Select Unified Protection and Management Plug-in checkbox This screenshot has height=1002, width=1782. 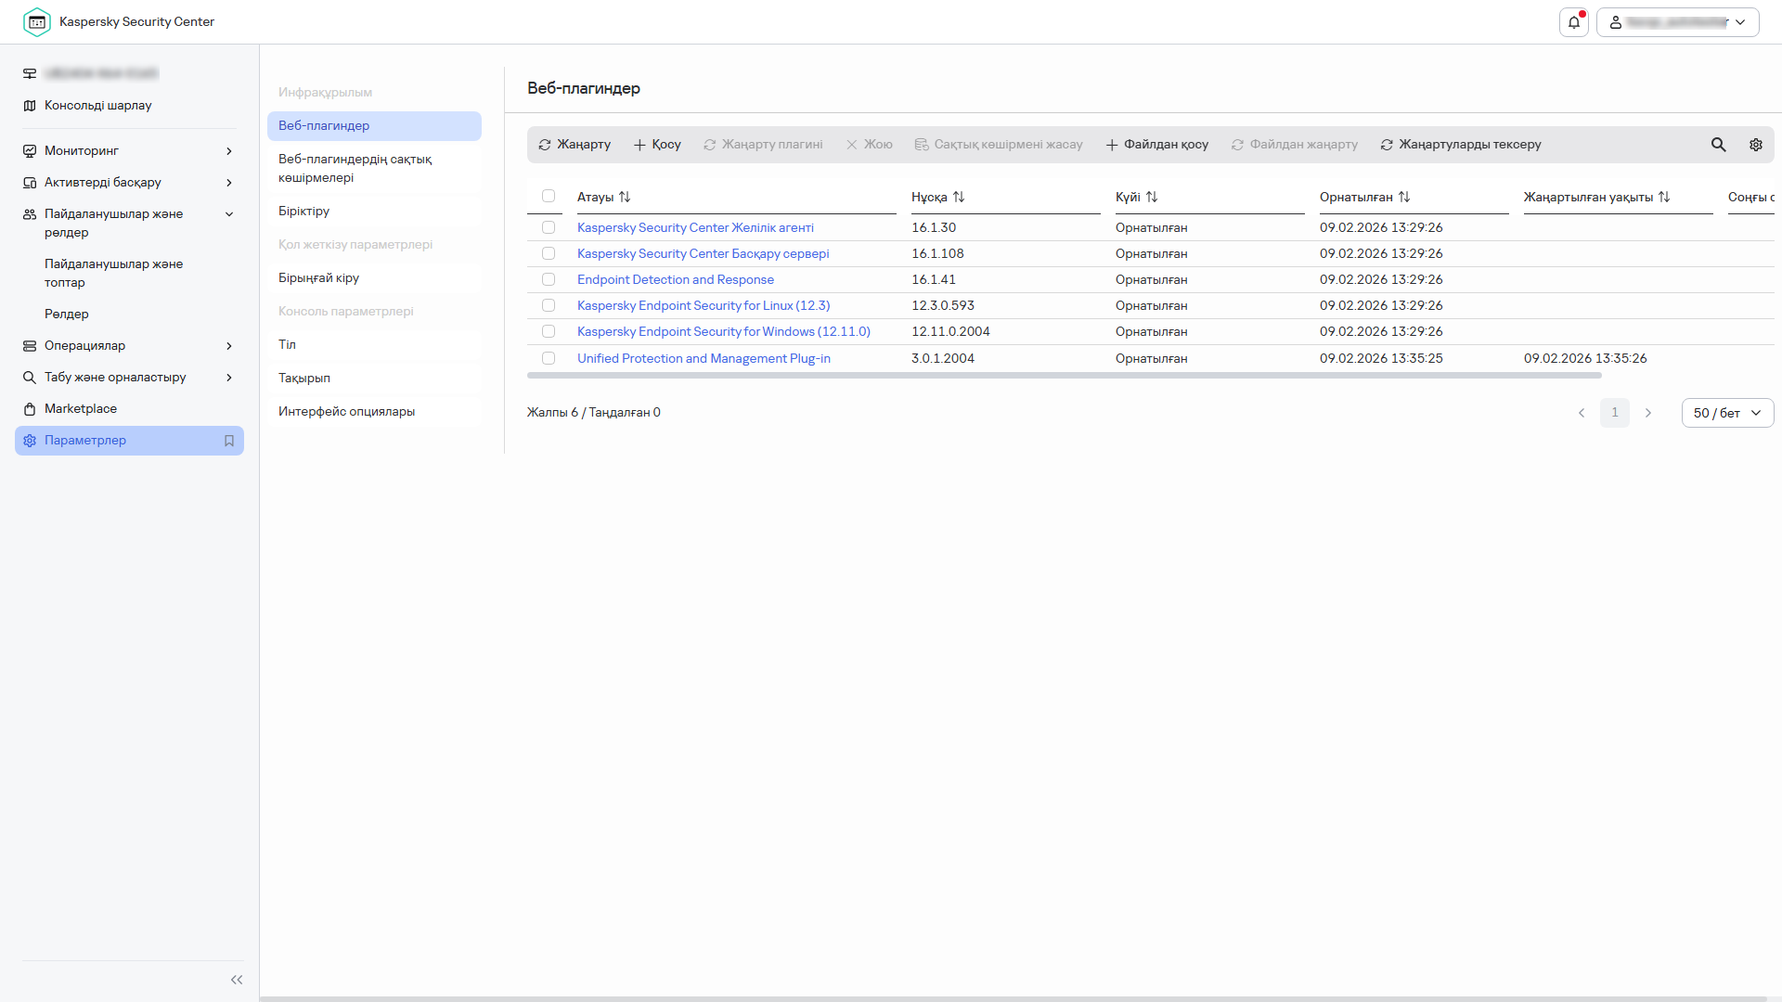549,358
